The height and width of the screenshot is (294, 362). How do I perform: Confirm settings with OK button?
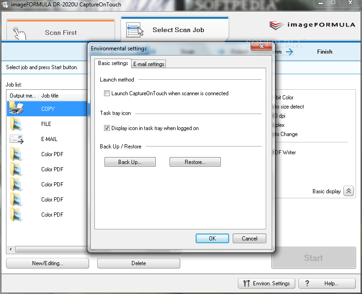coord(213,239)
